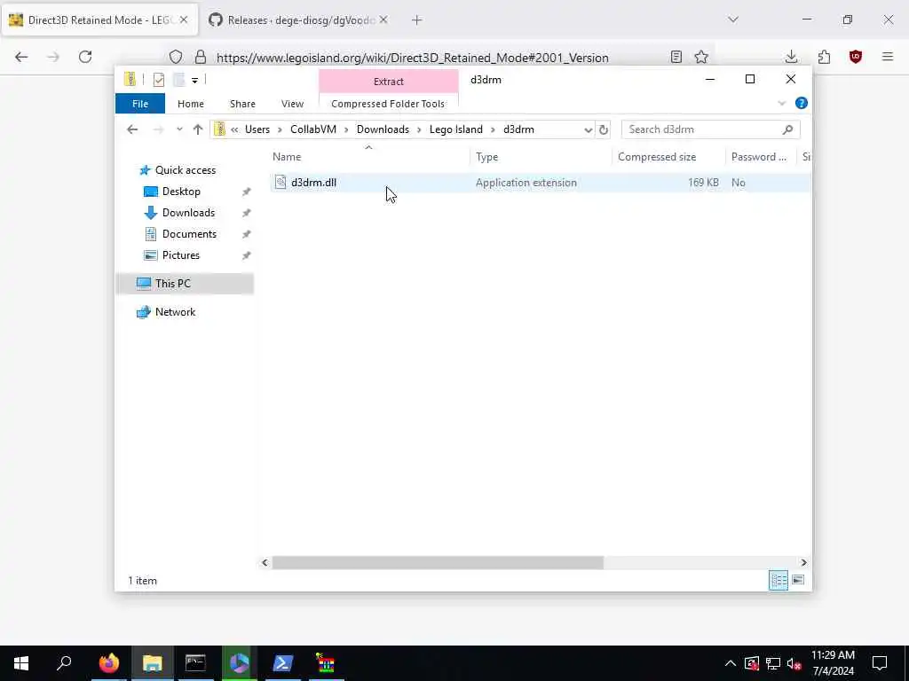
Task: Open the Customize Quick Access Toolbar dropdown
Action: click(x=194, y=81)
